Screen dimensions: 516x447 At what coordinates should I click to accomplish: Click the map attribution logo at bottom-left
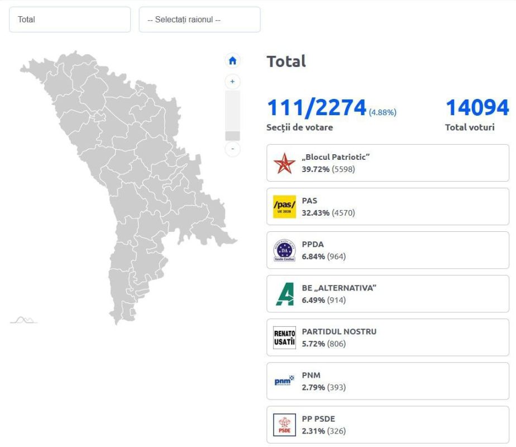[x=23, y=320]
